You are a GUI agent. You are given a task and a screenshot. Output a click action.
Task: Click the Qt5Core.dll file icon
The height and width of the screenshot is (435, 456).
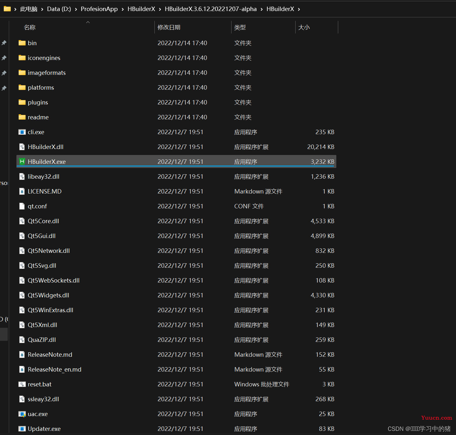[x=22, y=221]
